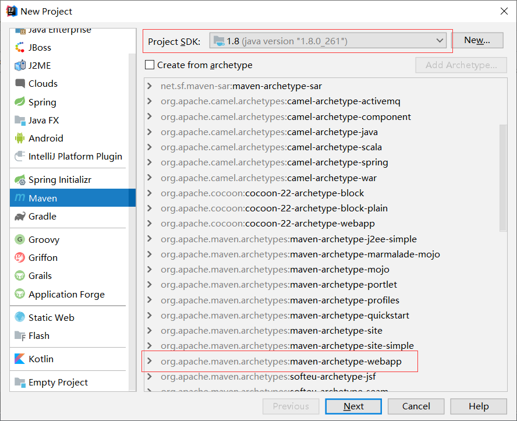This screenshot has width=517, height=421.
Task: Select the Flash folder icon
Action: (20, 335)
